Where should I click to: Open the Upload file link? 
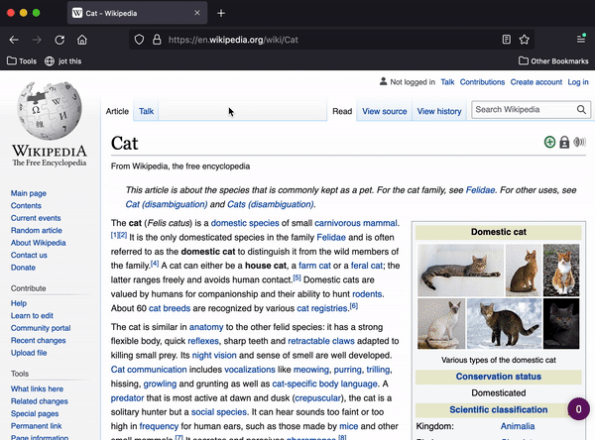click(x=29, y=353)
